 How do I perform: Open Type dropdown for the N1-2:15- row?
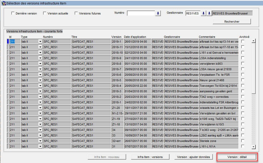[x=40, y=113]
